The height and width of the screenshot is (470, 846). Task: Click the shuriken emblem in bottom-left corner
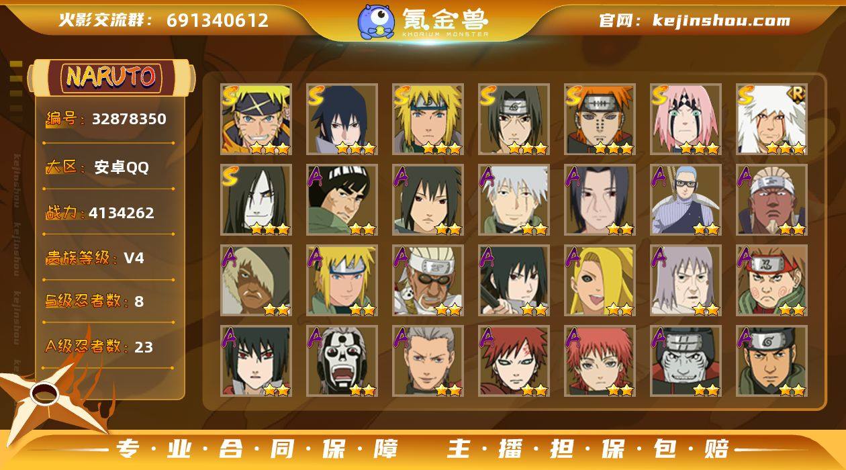coord(46,397)
